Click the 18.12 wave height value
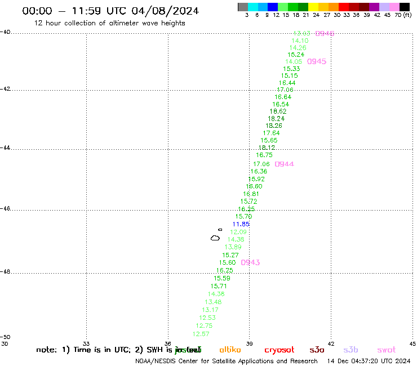 pyautogui.click(x=267, y=148)
